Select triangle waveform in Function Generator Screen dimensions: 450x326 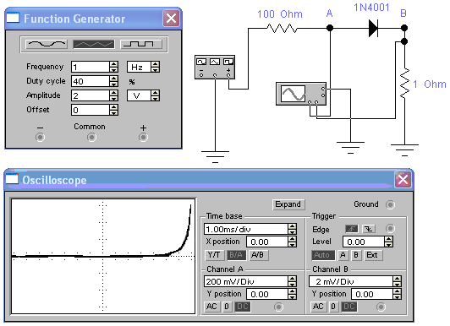coord(94,44)
